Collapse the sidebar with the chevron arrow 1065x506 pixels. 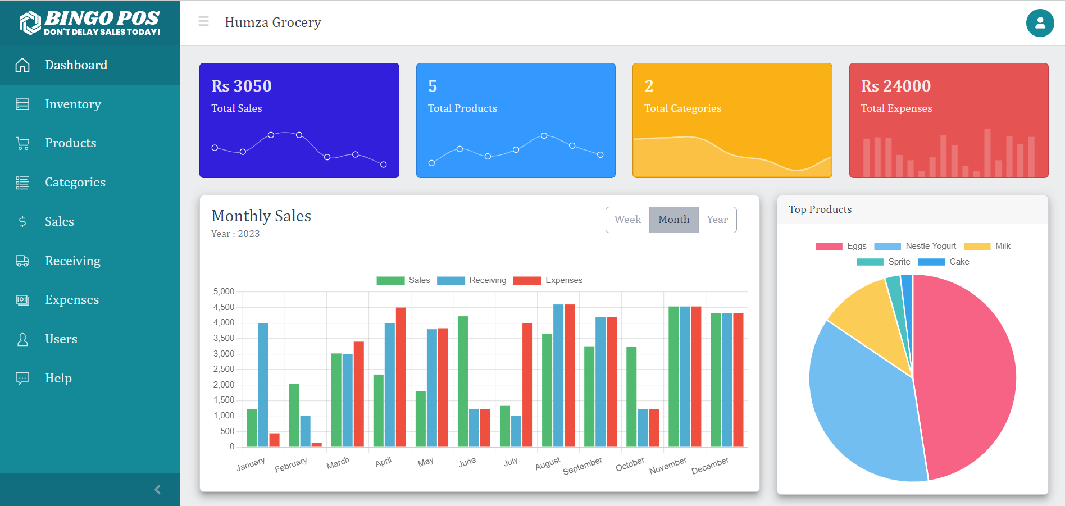click(x=158, y=490)
